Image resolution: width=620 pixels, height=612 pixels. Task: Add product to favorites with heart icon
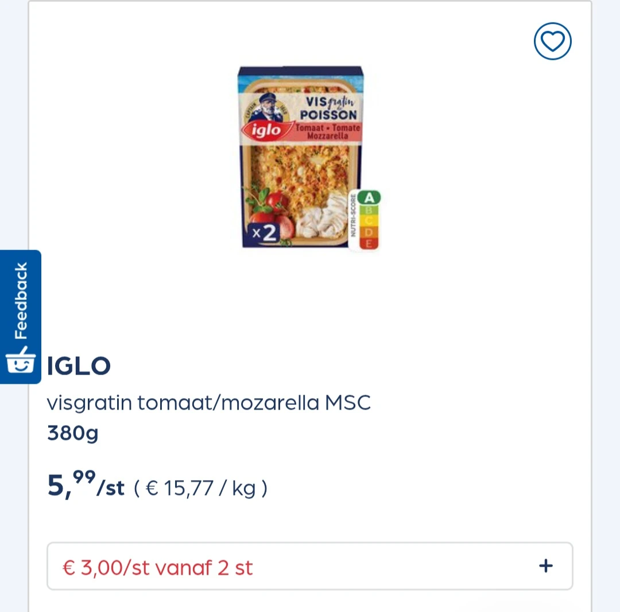(x=552, y=41)
